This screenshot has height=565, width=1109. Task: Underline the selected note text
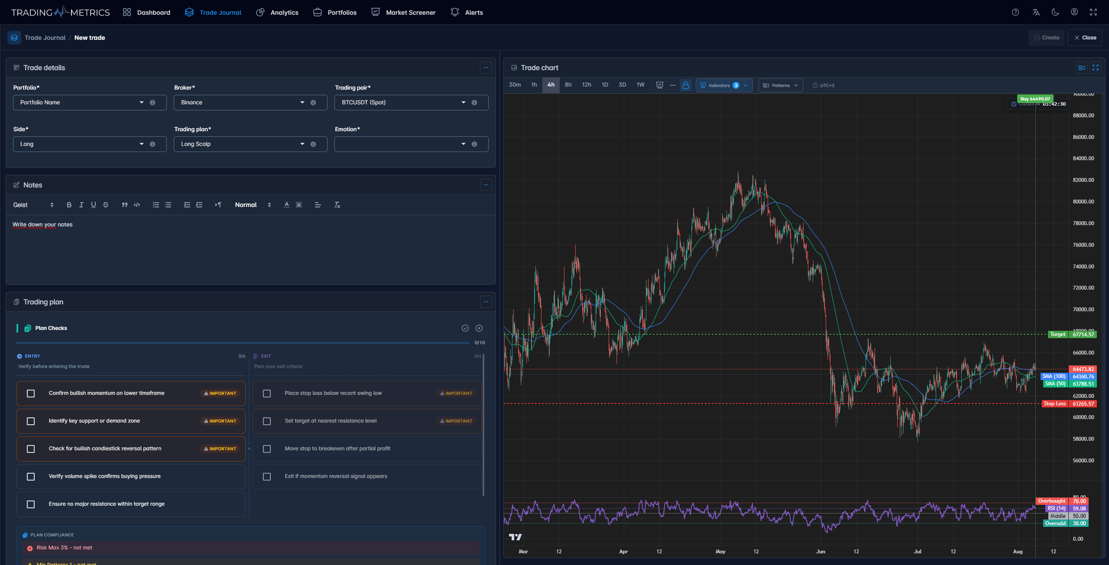pos(93,205)
